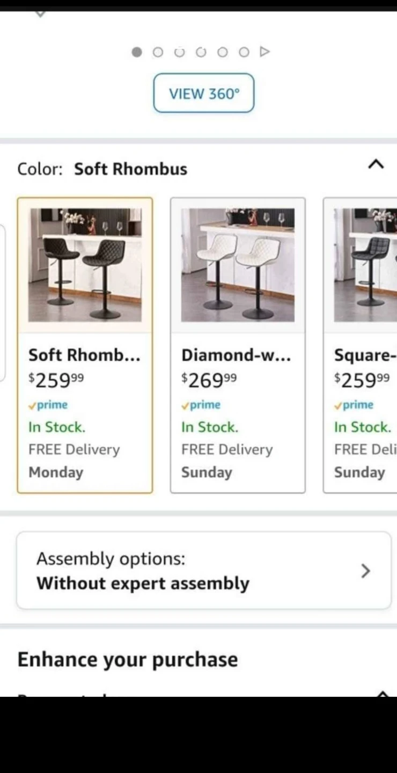Click the Enhance your purchase heading
Screen dimensions: 397x773
(128, 660)
